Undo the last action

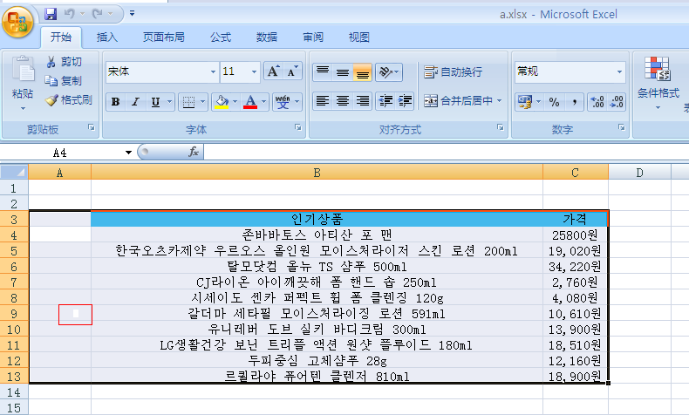pos(70,14)
